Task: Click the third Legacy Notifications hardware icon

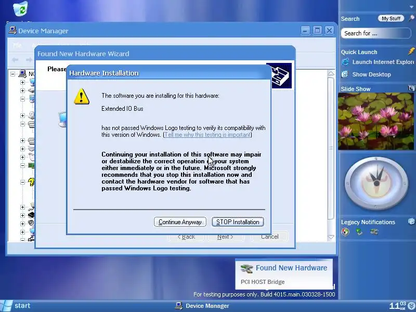Action: click(x=374, y=232)
